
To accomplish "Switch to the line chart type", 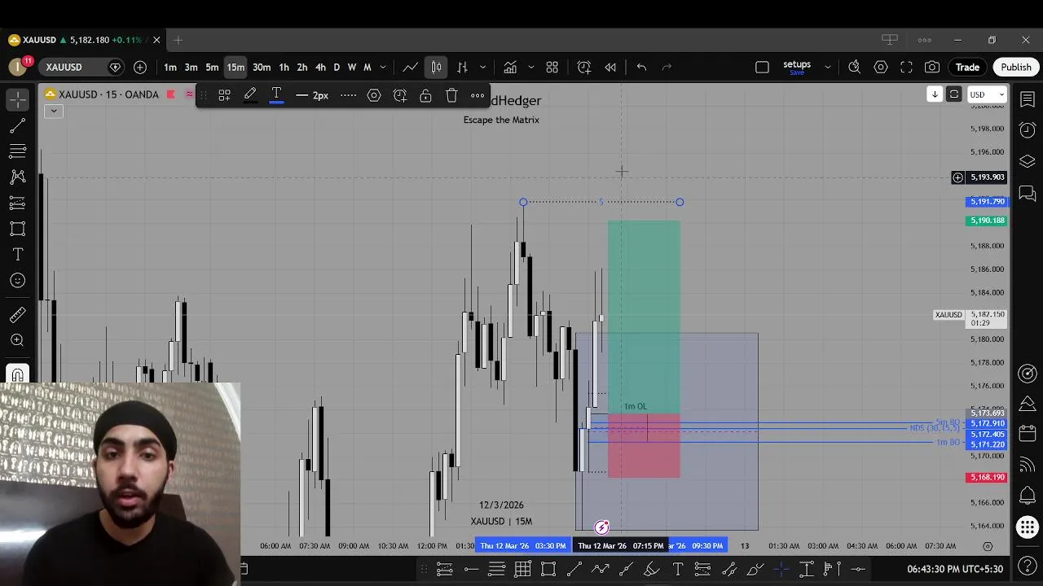I will point(411,67).
